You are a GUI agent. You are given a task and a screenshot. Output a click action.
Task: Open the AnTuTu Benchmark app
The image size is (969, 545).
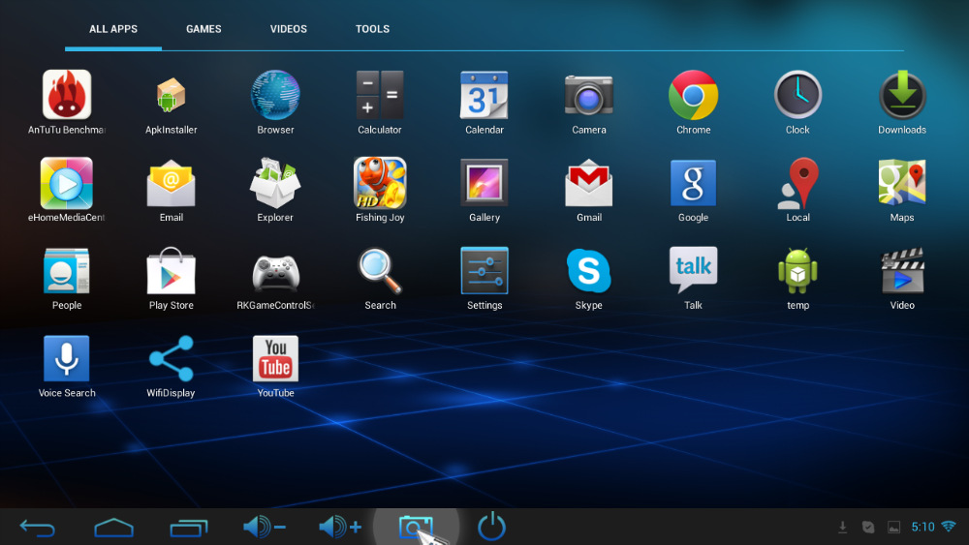[67, 95]
